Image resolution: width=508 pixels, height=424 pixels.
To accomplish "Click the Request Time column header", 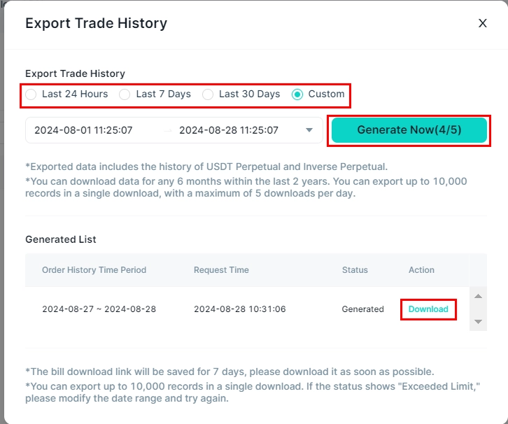I will [x=221, y=270].
